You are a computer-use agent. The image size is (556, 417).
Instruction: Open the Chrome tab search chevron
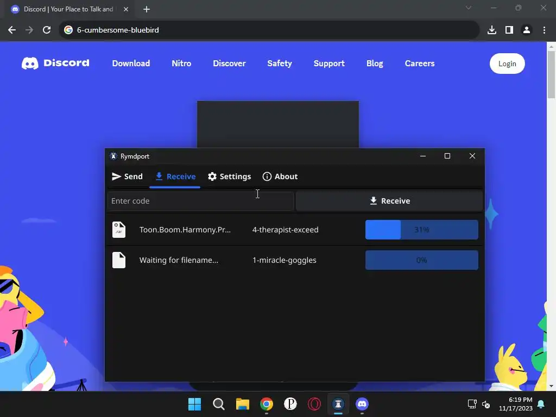[x=469, y=8]
